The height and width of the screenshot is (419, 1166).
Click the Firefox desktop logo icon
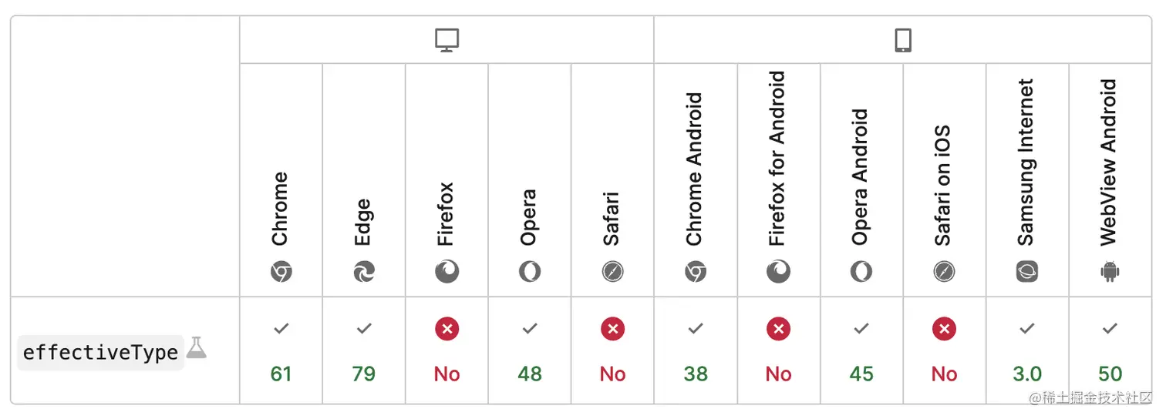[447, 271]
